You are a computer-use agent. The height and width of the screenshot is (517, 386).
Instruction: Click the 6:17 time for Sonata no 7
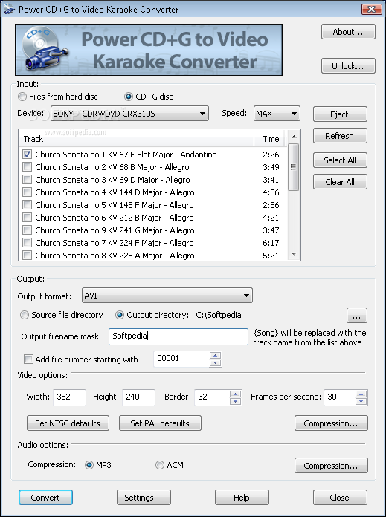(271, 243)
